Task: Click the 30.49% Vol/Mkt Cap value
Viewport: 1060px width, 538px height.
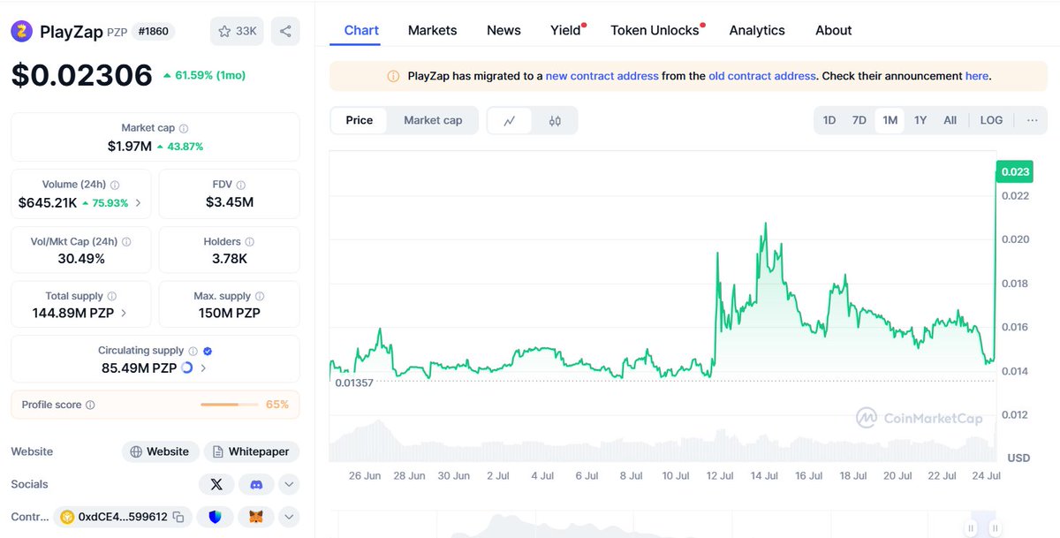Action: [x=81, y=259]
